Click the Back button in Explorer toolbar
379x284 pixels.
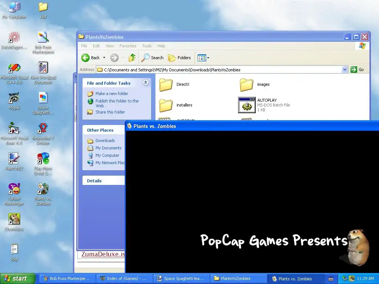coord(90,58)
